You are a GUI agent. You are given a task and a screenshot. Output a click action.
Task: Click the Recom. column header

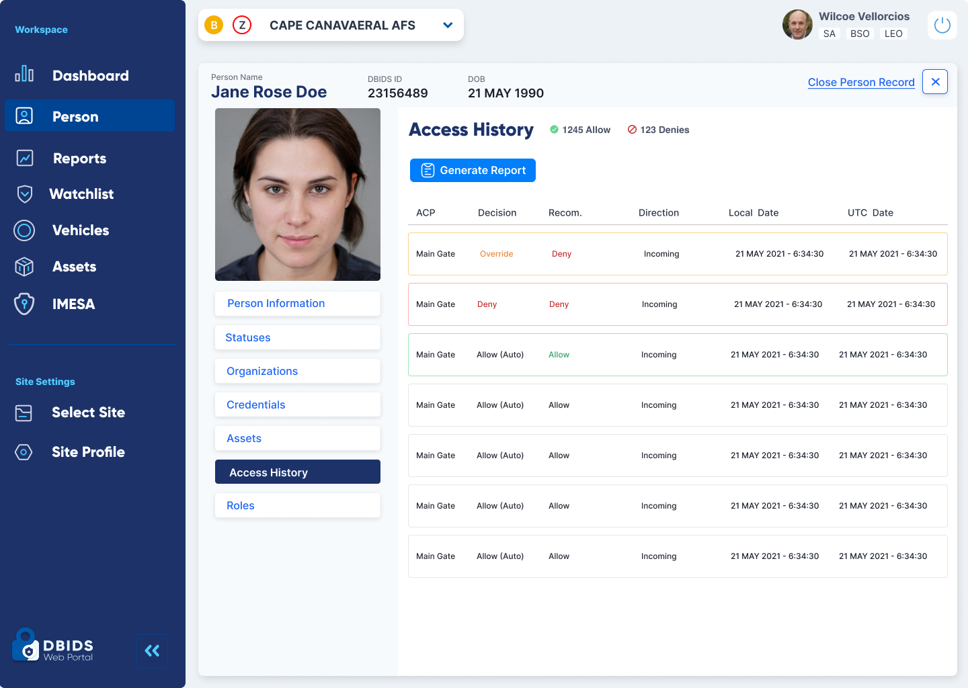click(x=565, y=213)
